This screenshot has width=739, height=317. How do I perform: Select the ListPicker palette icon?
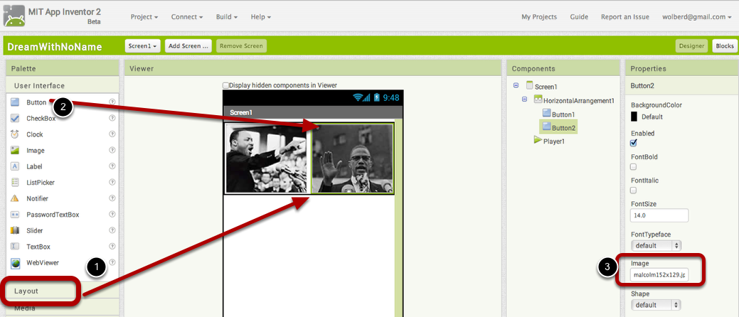pyautogui.click(x=15, y=182)
